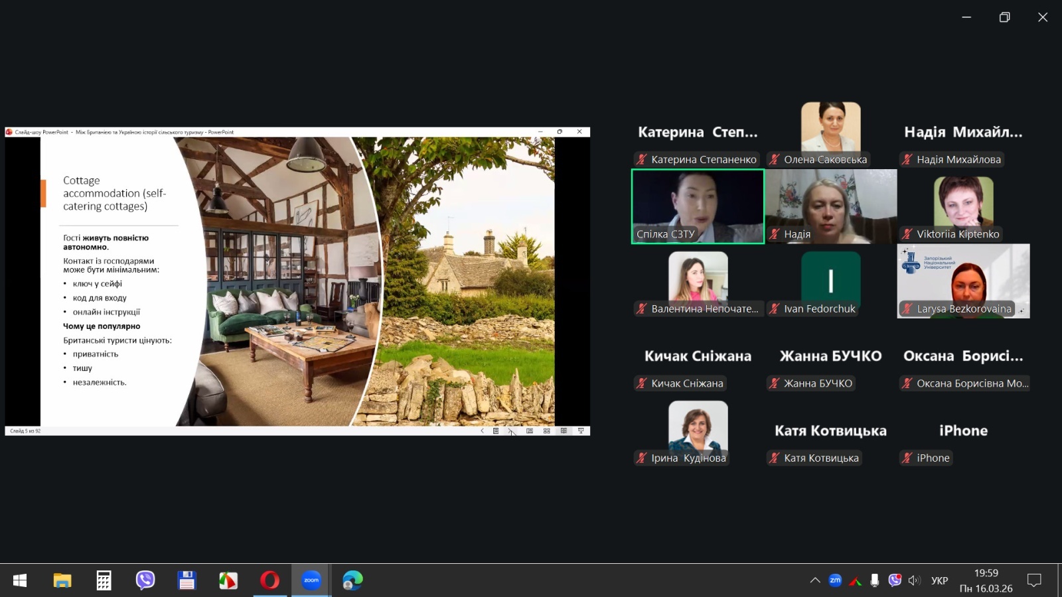Image resolution: width=1062 pixels, height=597 pixels.
Task: Select the Спілка СЗТУ speaker video tile
Action: pos(698,206)
